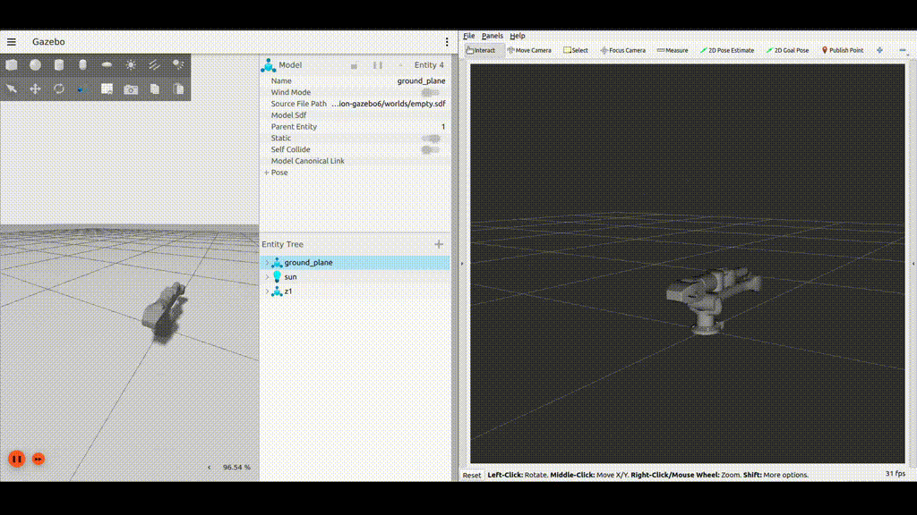Toggle the inspector lock icon
The image size is (917, 515).
pos(354,65)
